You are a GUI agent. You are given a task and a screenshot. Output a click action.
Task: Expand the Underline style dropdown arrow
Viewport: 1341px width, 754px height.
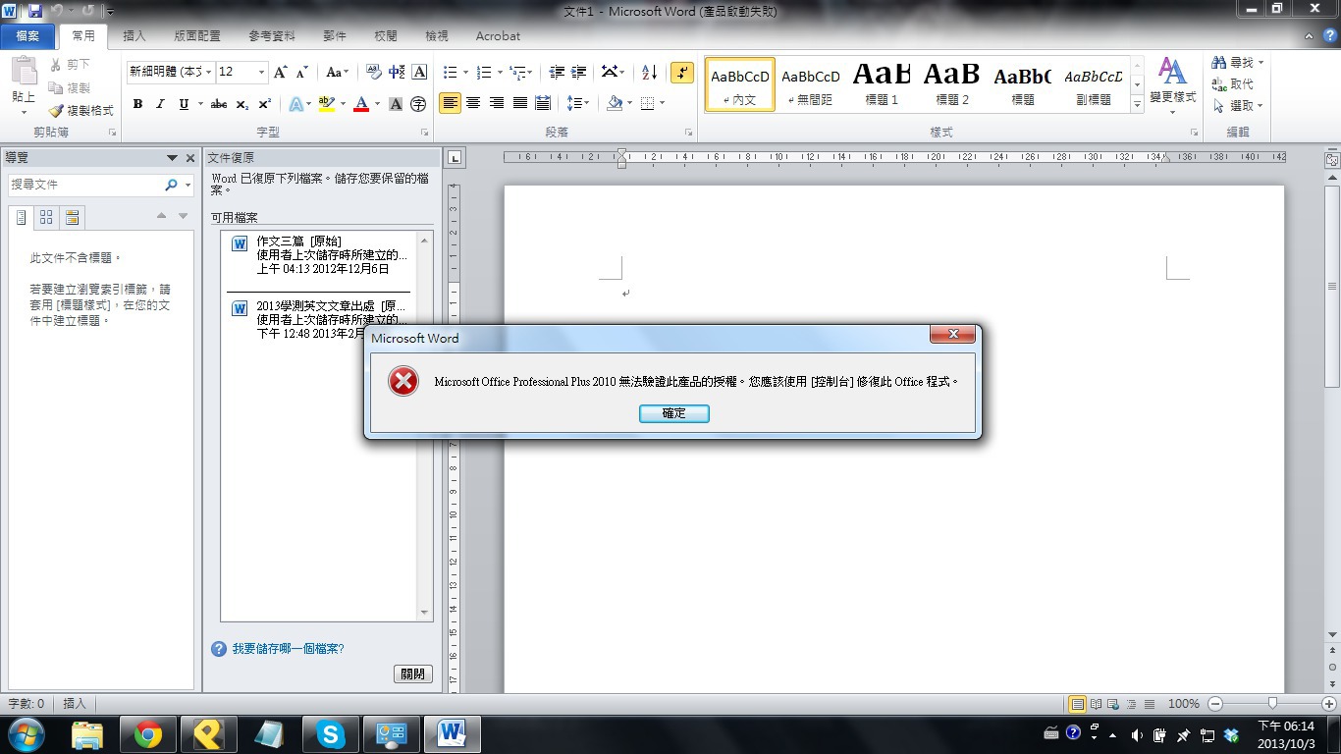point(200,103)
